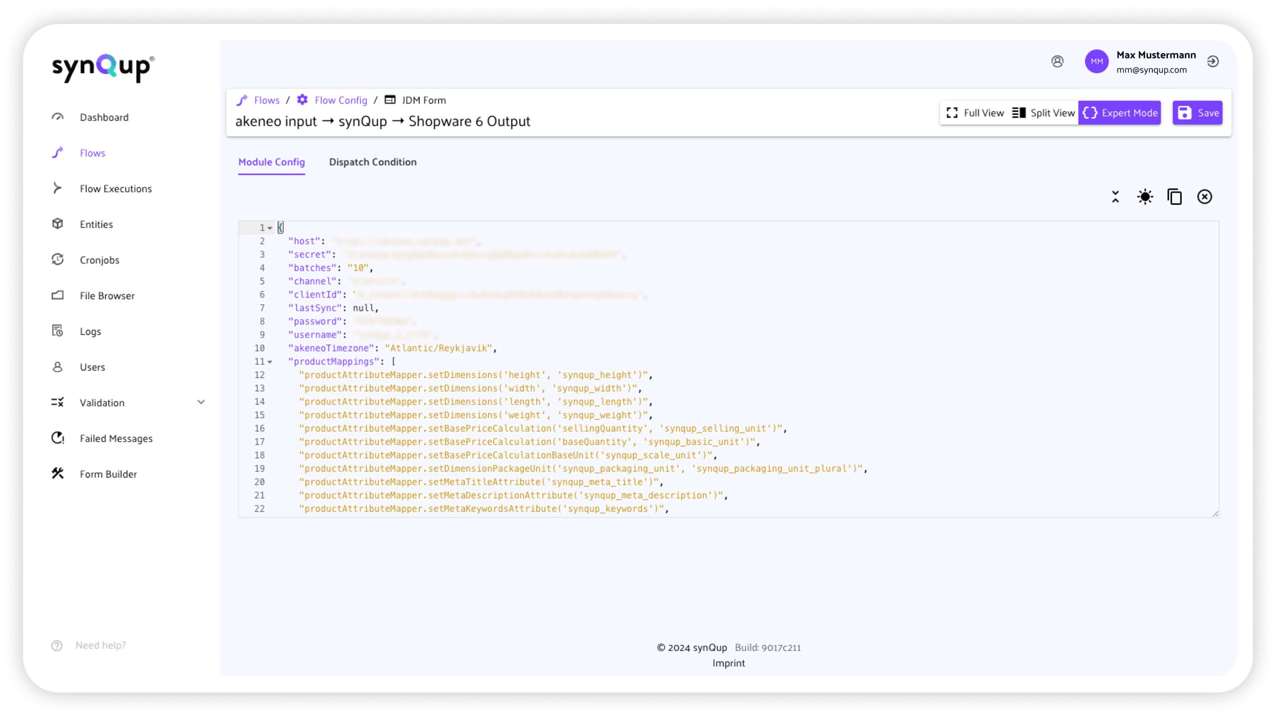Screen dimensions: 1276x715
Task: Click the setDimensionPackageUnit mapping line
Action: point(583,468)
